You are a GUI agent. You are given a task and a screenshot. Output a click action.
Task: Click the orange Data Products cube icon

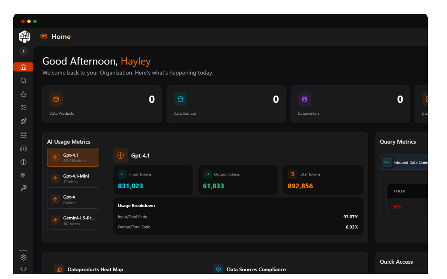56,99
